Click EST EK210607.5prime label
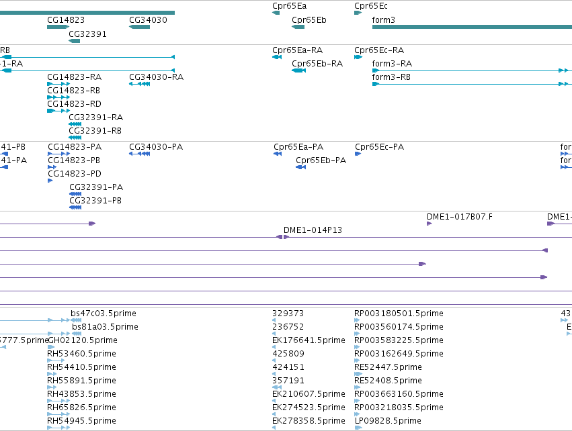 309,394
